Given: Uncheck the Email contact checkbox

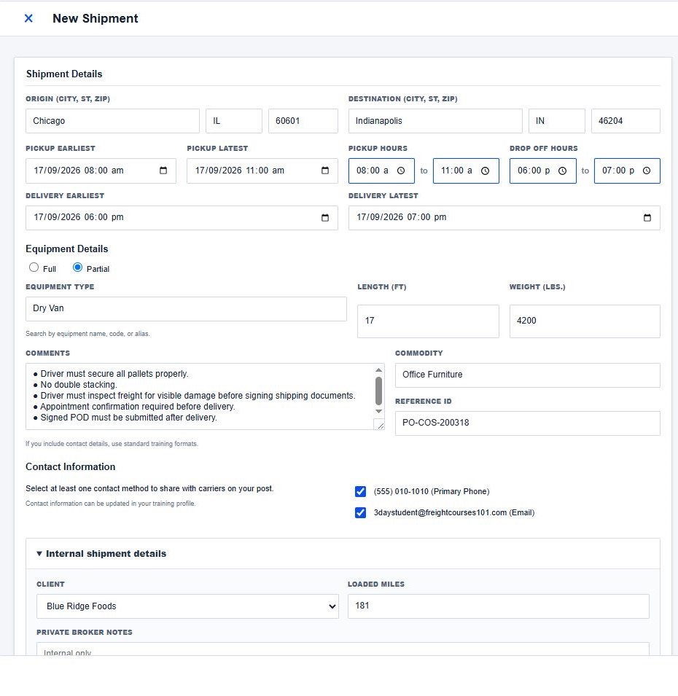Looking at the screenshot, I should pos(361,512).
